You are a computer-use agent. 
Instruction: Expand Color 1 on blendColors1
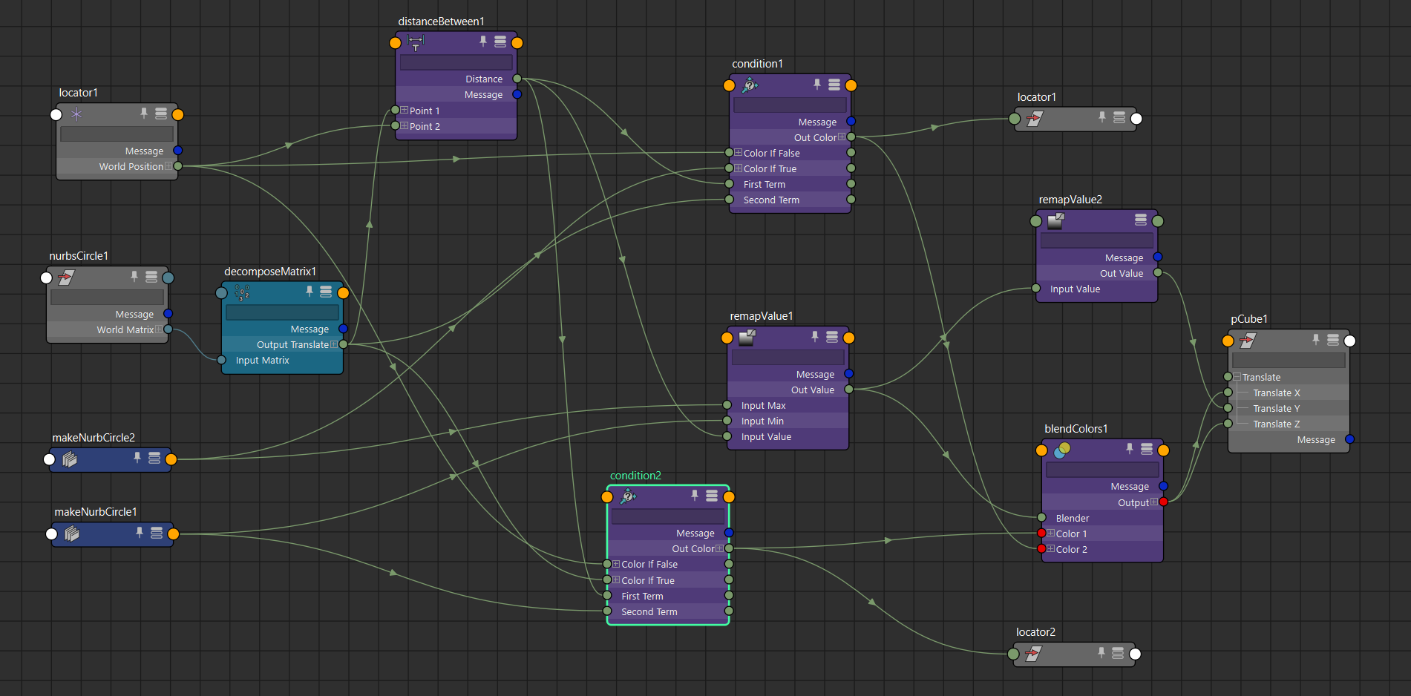(1051, 534)
